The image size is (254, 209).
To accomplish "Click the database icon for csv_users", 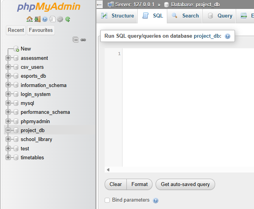I will coord(16,67).
